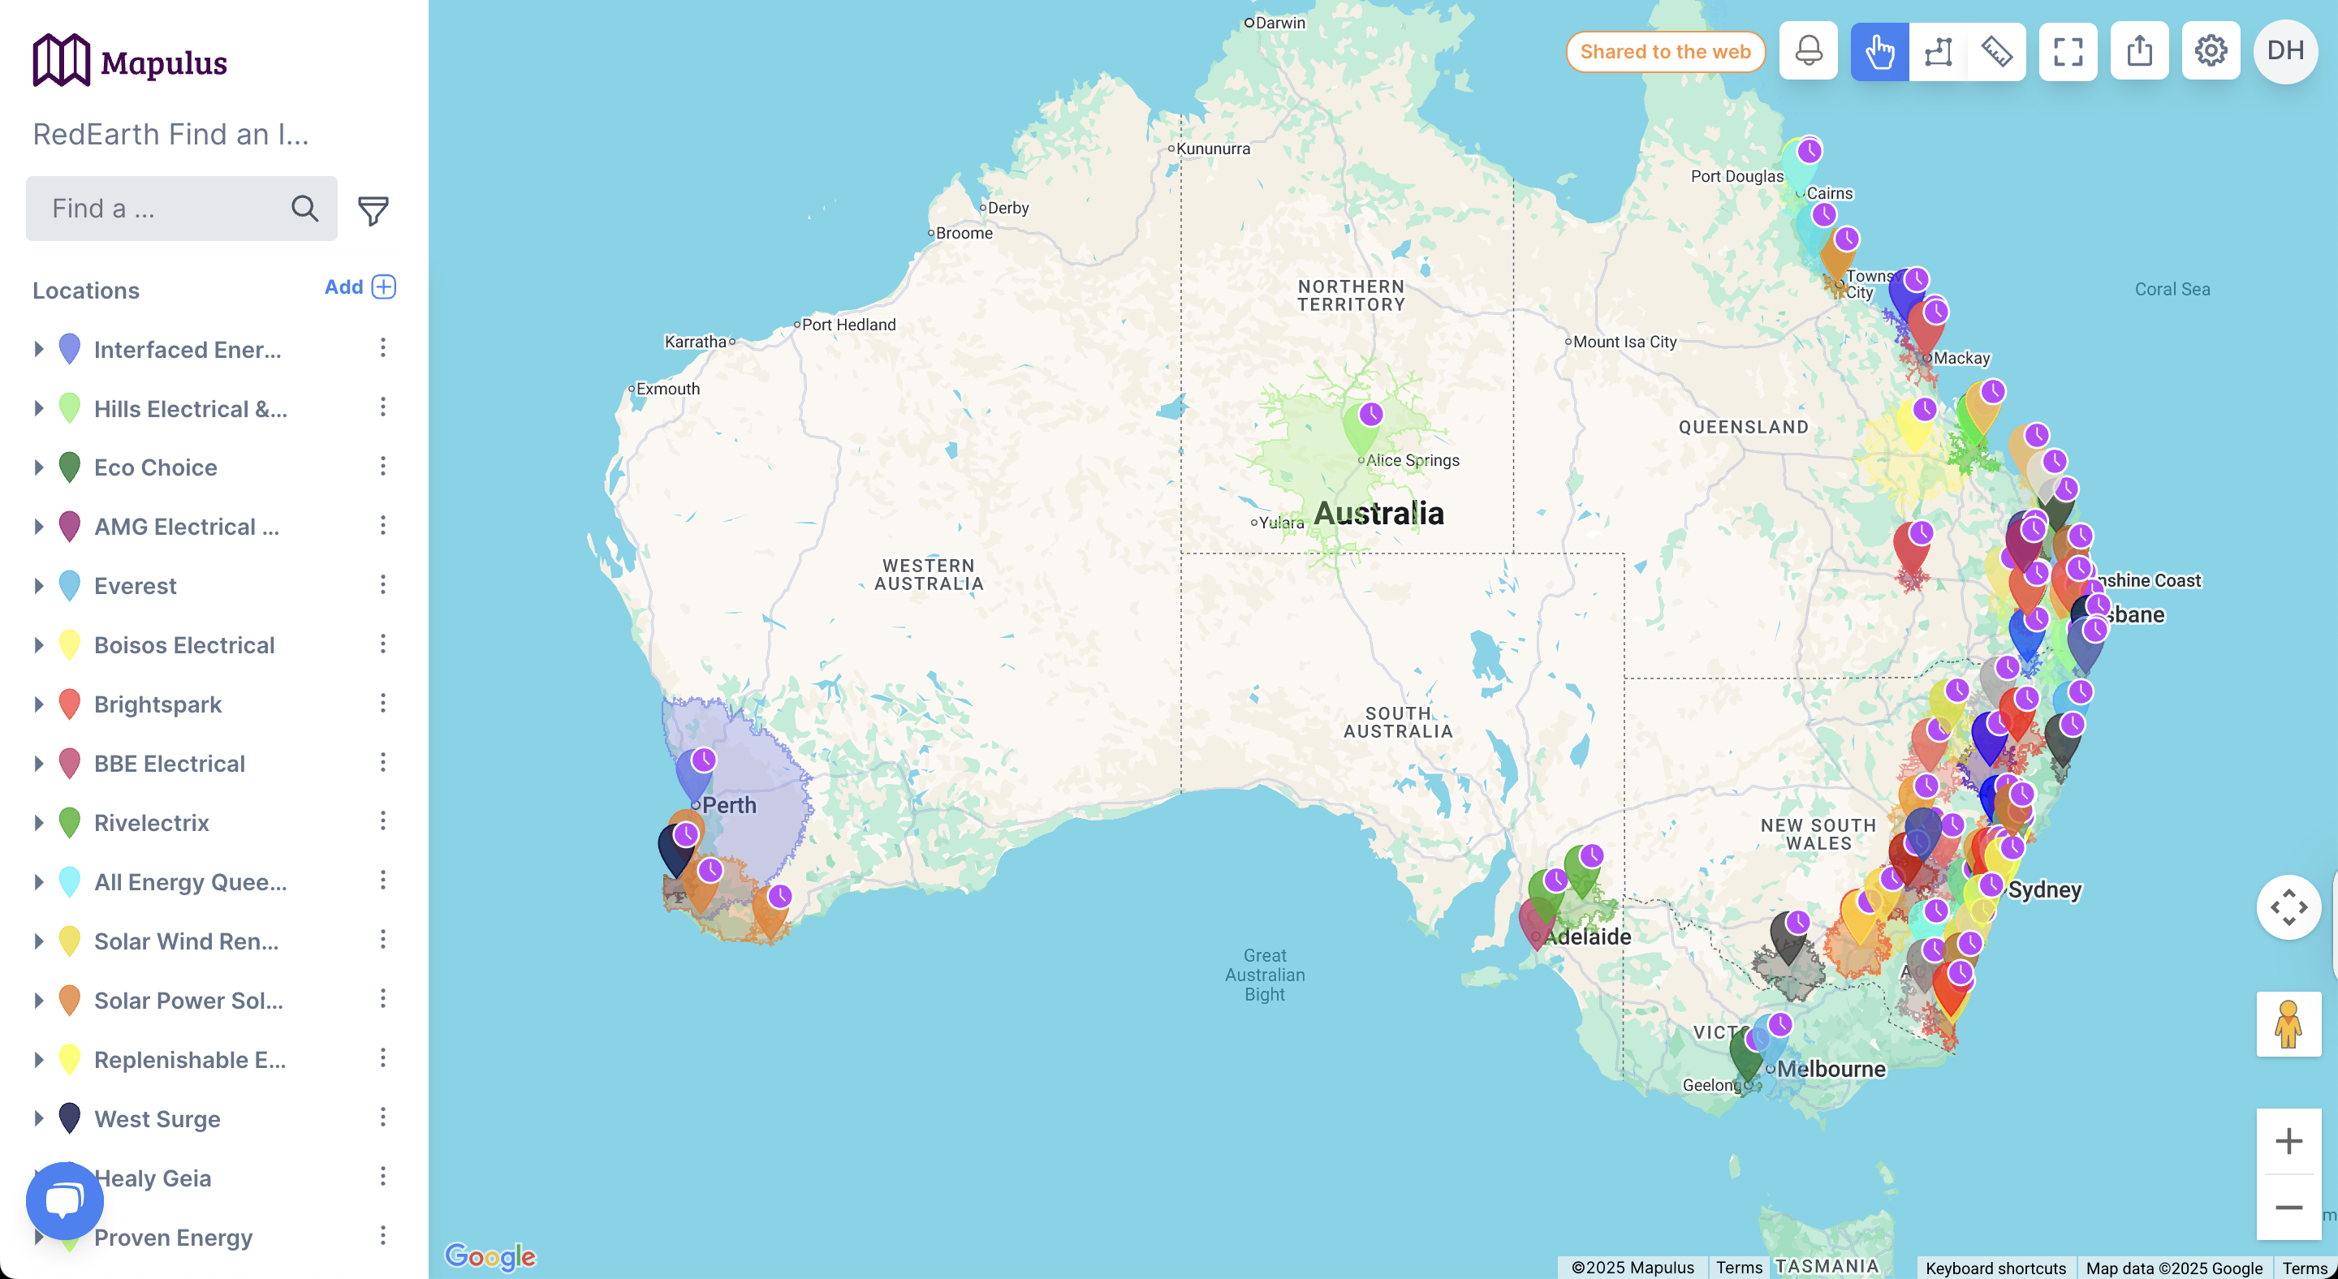The width and height of the screenshot is (2338, 1279).
Task: Select the measure ruler tool
Action: 1996,52
